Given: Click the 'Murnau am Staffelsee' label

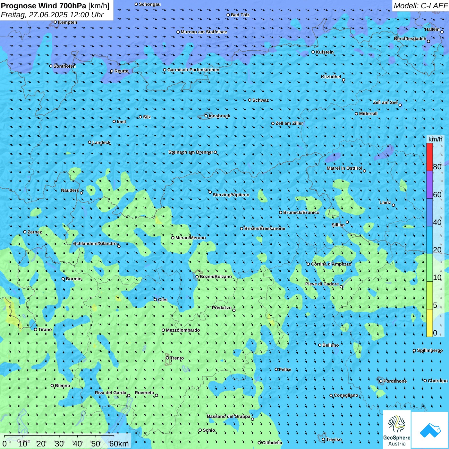Looking at the screenshot, I should pos(204,32).
